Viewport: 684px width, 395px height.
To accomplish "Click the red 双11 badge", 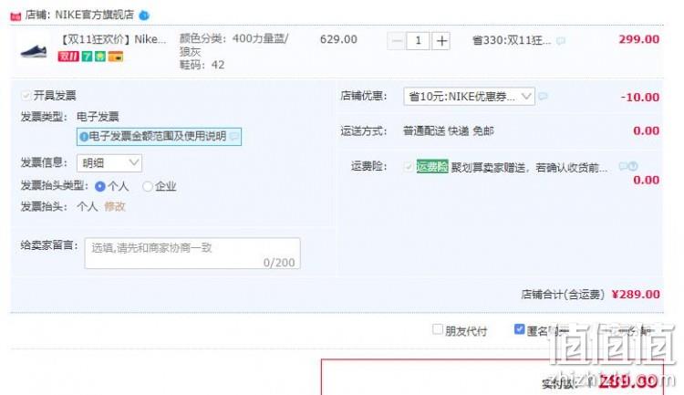I will tap(68, 57).
